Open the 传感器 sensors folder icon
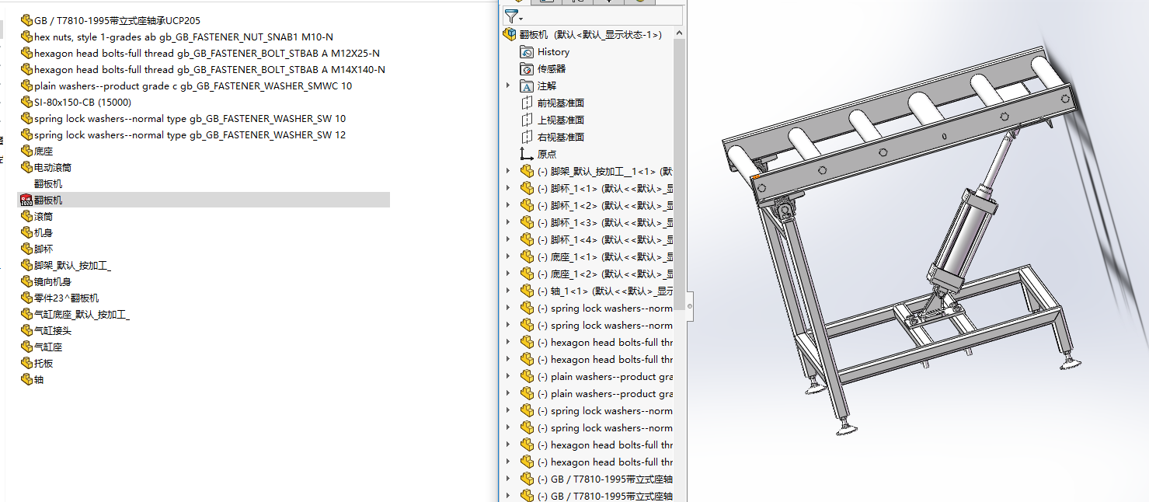The width and height of the screenshot is (1149, 502). (x=527, y=69)
